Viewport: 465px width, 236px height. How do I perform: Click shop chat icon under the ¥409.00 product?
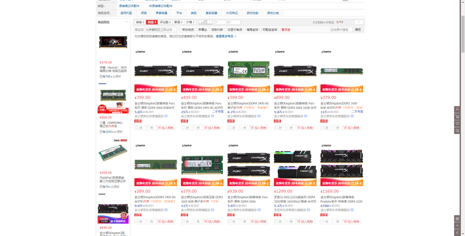[212, 116]
